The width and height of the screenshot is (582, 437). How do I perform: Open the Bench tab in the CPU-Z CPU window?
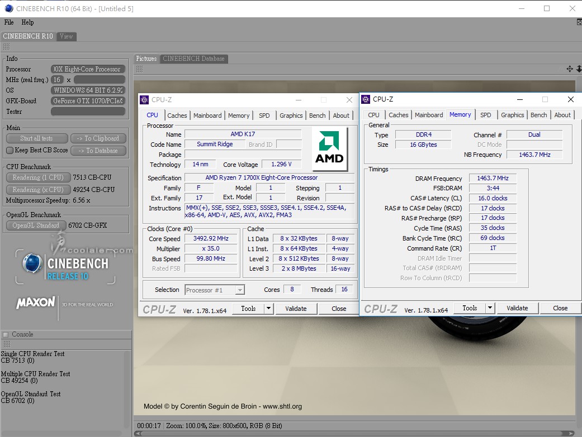[x=318, y=116]
